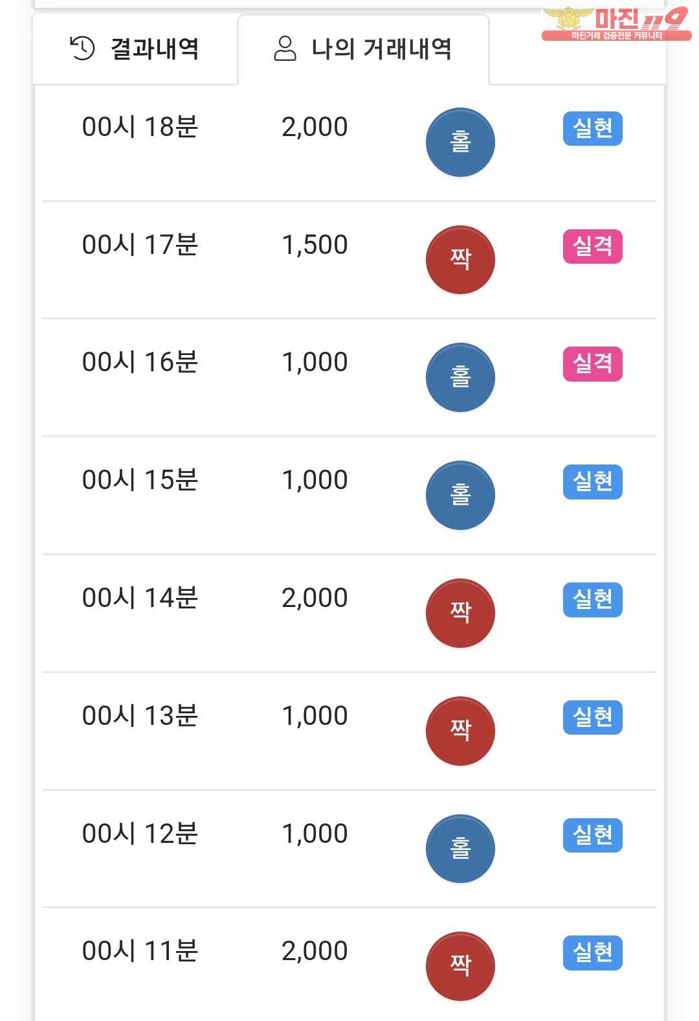Click the 실현 badge for 00시 11분
The height and width of the screenshot is (1021, 699).
coord(593,953)
